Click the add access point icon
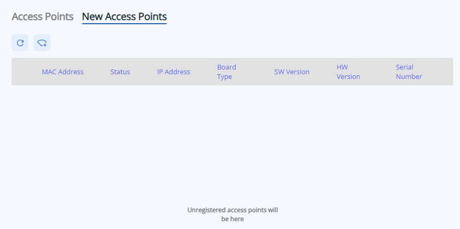This screenshot has width=460, height=229. click(x=42, y=43)
